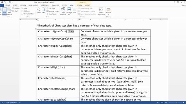
Task: Click the word count in status bar
Action: tap(12, 103)
